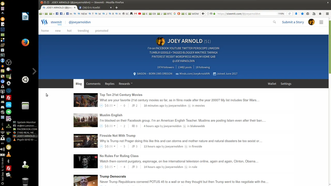Image resolution: width=331 pixels, height=186 pixels.
Task: Open the new posts feed
Action: 58,30
